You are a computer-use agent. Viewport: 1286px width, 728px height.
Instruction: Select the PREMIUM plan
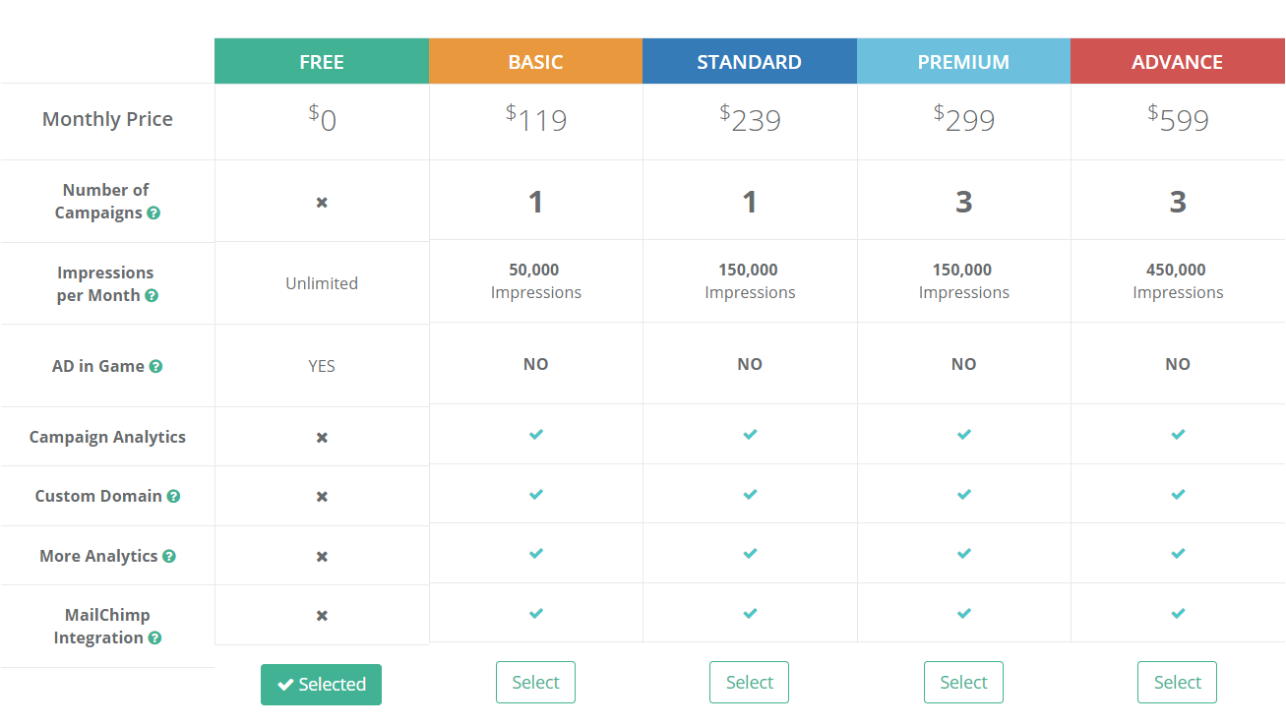pyautogui.click(x=963, y=683)
